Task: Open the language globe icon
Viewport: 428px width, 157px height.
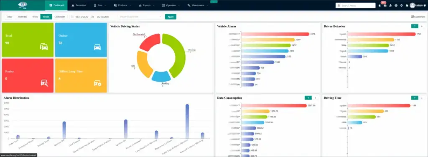Action: (396, 5)
